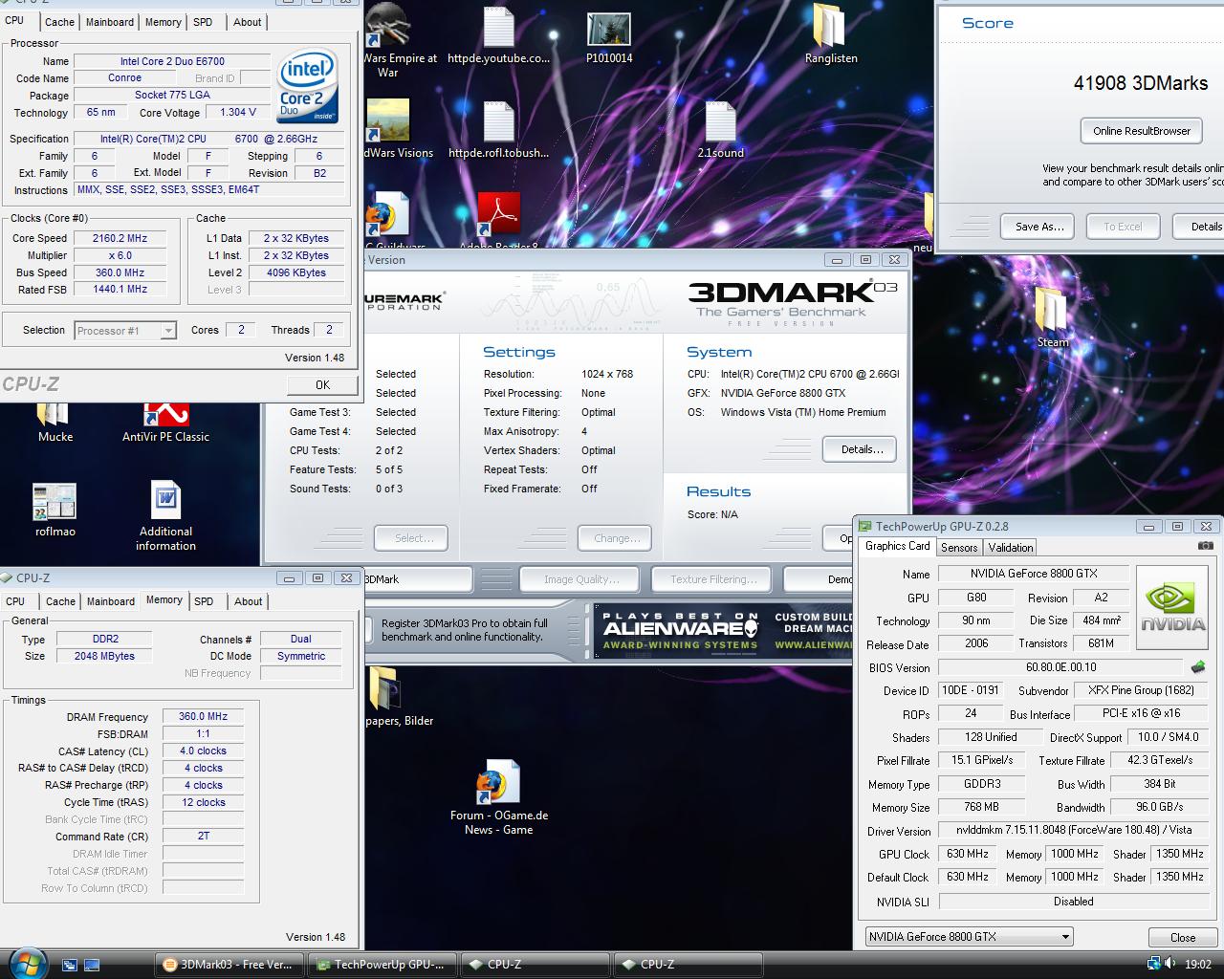
Task: Click Save As... in the Score window
Action: click(1038, 227)
